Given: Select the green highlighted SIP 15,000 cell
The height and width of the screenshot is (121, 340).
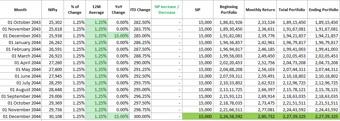Looking at the screenshot, I should (x=198, y=116).
